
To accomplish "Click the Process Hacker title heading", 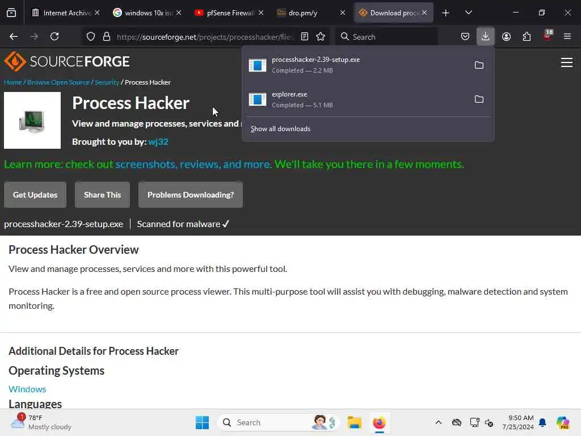I will 131,103.
